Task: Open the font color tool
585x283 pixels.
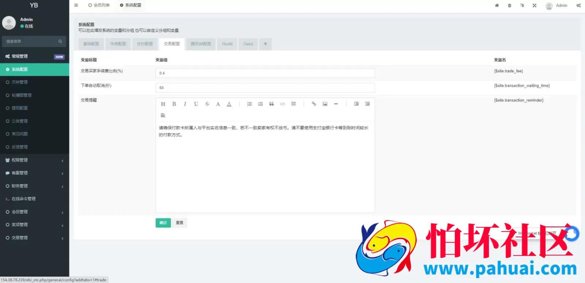Action: click(218, 104)
